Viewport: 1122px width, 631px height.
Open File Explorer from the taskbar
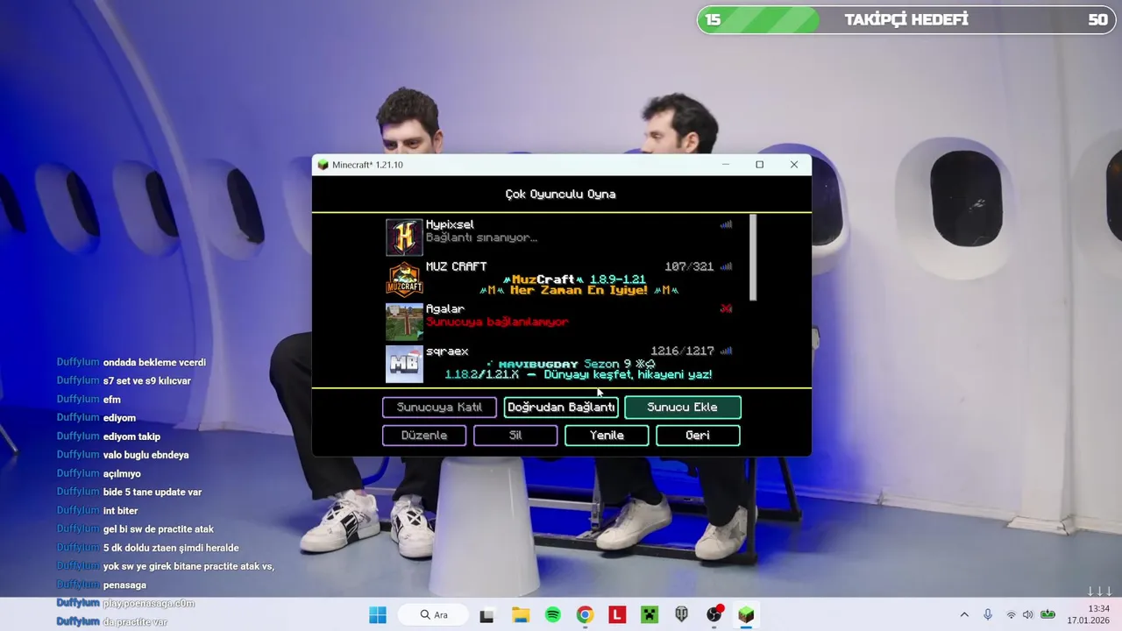(521, 615)
